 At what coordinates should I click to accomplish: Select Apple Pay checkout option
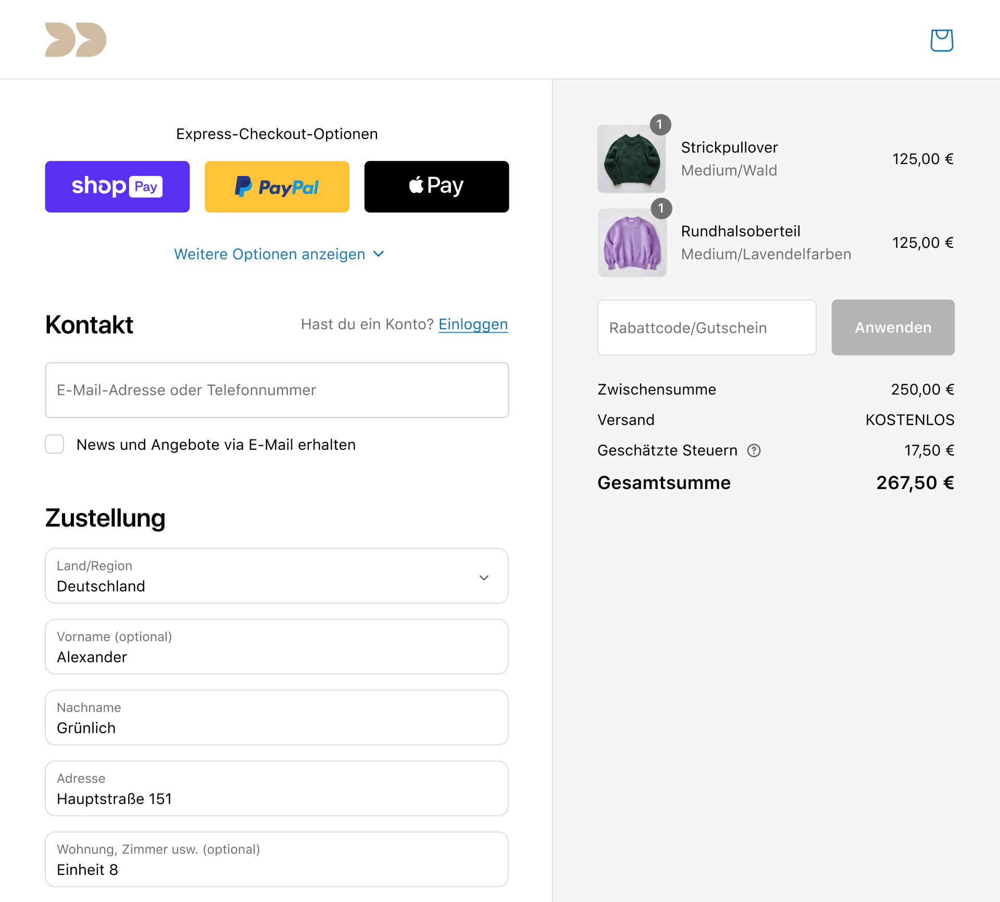pyautogui.click(x=436, y=186)
